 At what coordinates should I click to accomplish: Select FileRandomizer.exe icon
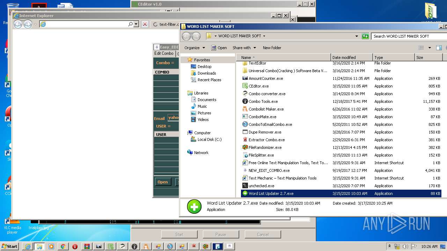(x=245, y=147)
